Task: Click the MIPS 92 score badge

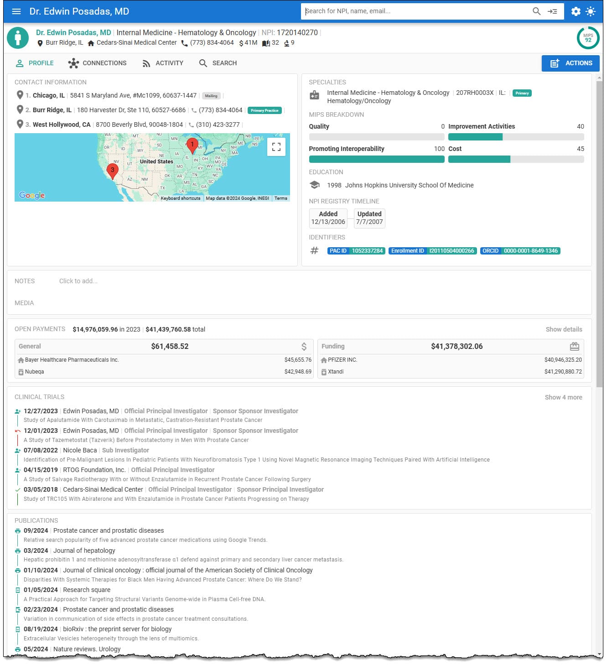Action: click(x=588, y=38)
